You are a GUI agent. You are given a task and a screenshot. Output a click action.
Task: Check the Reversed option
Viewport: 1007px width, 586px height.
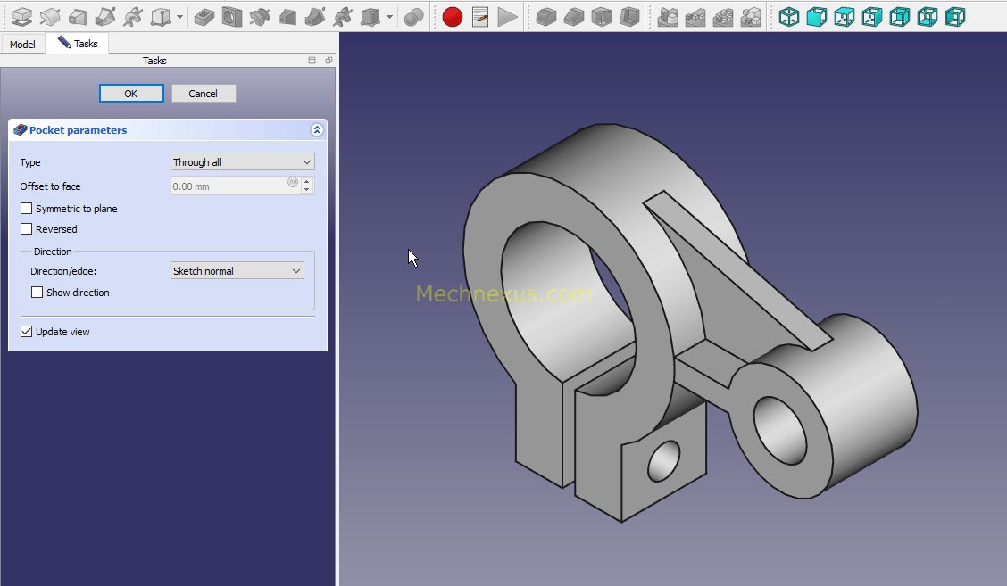tap(27, 229)
